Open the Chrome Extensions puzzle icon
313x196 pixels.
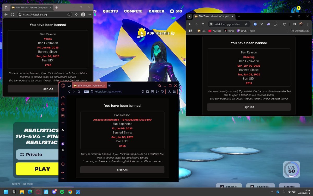tap(275, 24)
